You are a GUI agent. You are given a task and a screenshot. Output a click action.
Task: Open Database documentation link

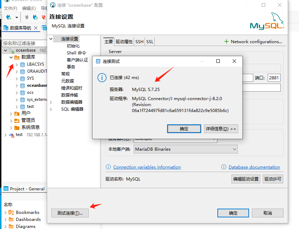coord(254,167)
